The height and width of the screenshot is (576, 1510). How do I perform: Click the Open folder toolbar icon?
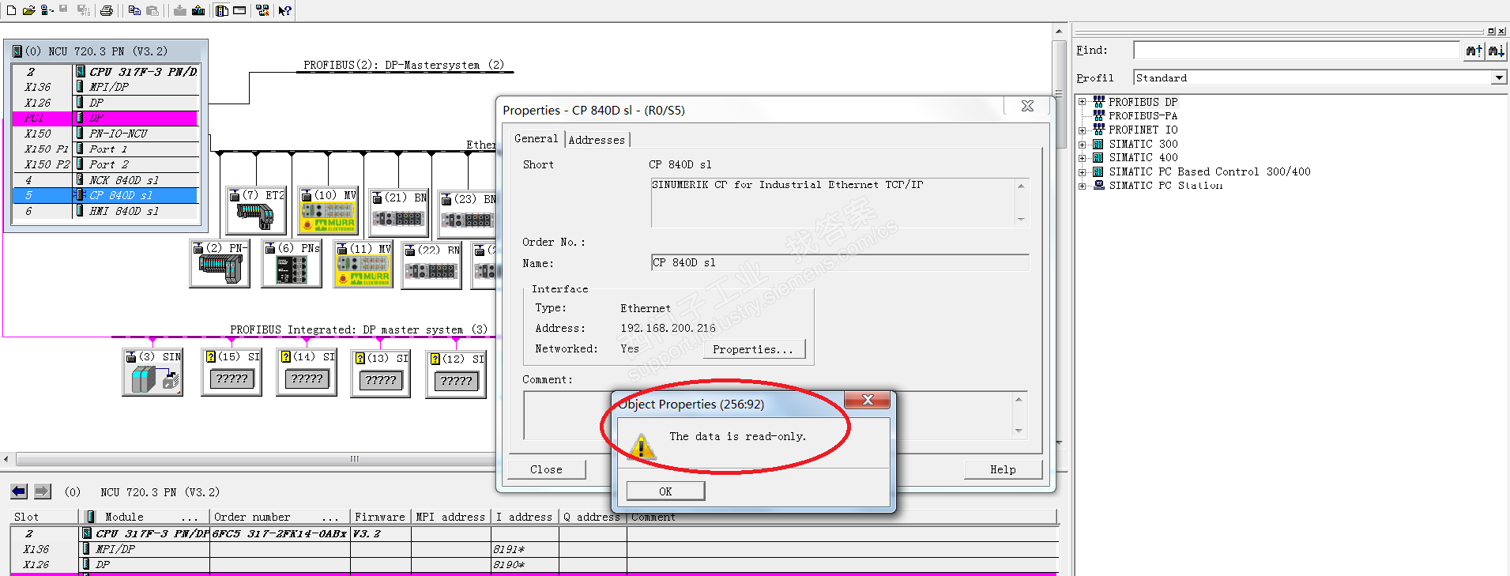[x=28, y=10]
